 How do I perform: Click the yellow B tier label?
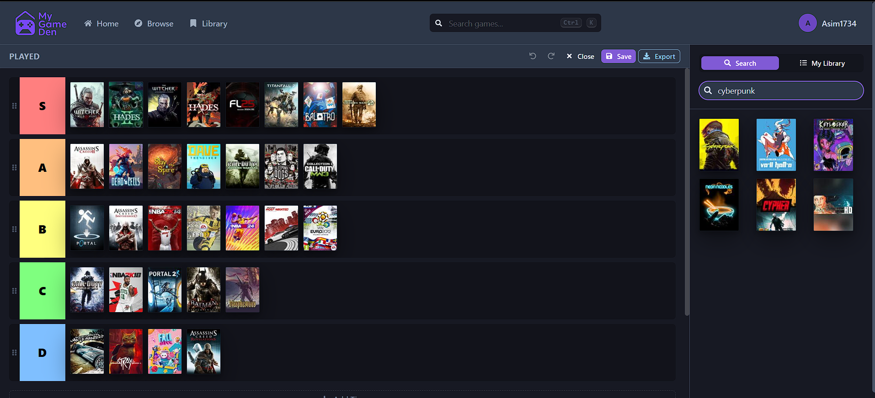(43, 229)
